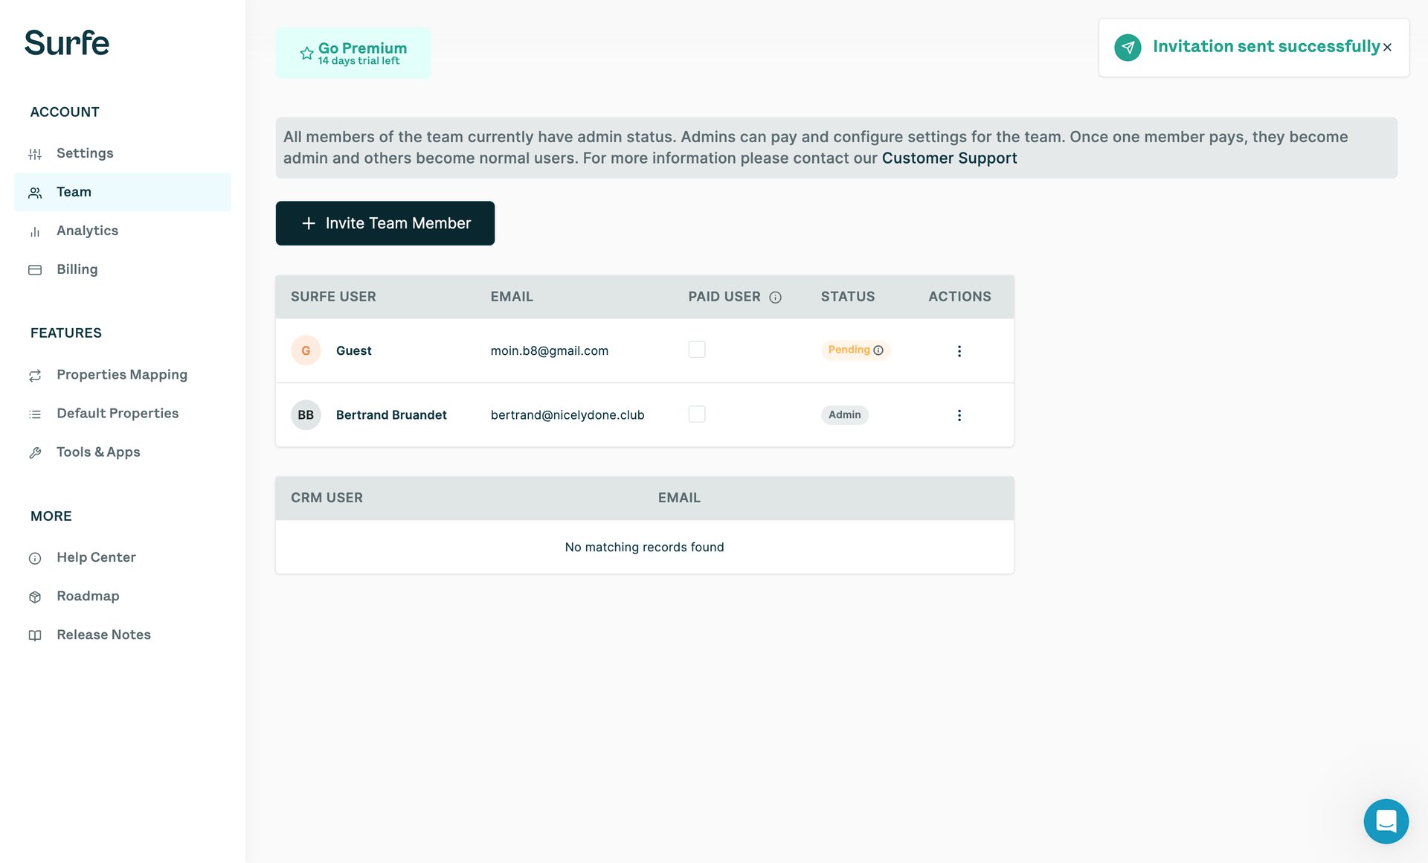Open Properties Mapping
This screenshot has width=1428, height=863.
point(121,374)
